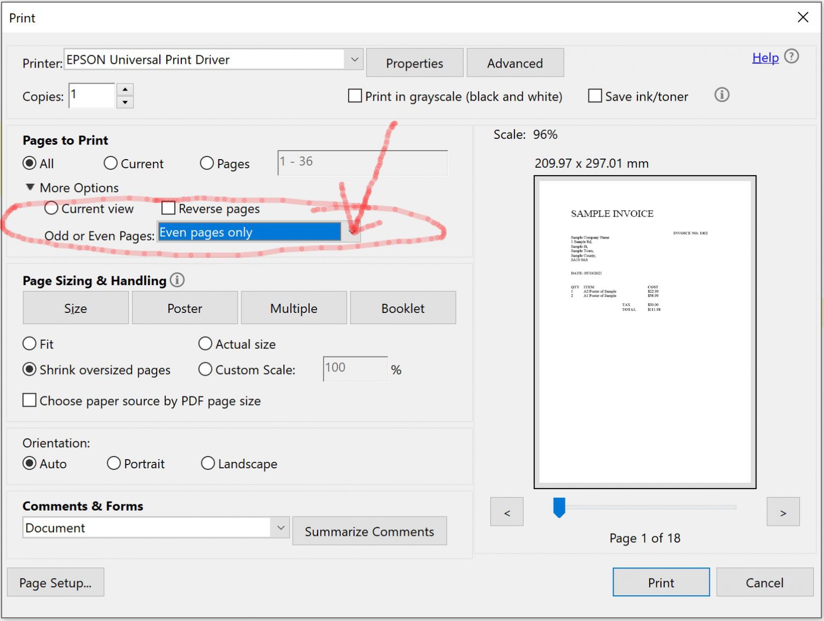Close the Print dialog with the X

pyautogui.click(x=803, y=17)
